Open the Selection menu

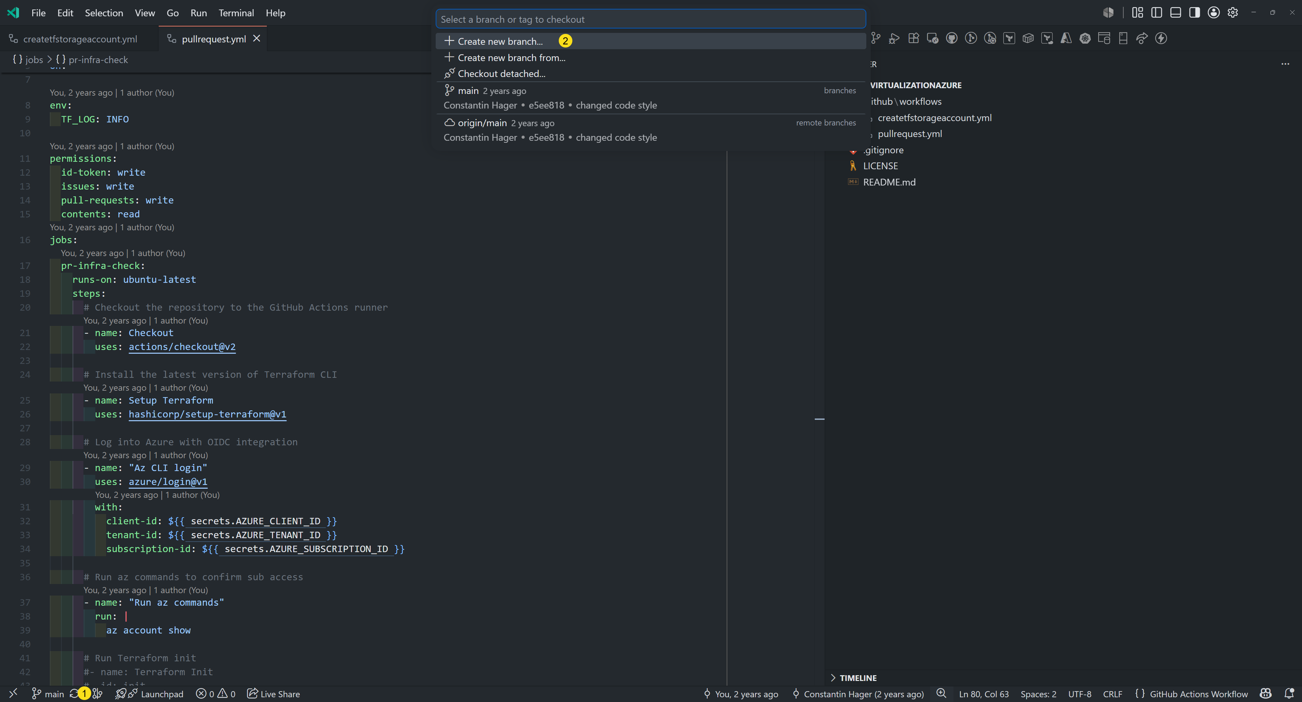tap(104, 13)
